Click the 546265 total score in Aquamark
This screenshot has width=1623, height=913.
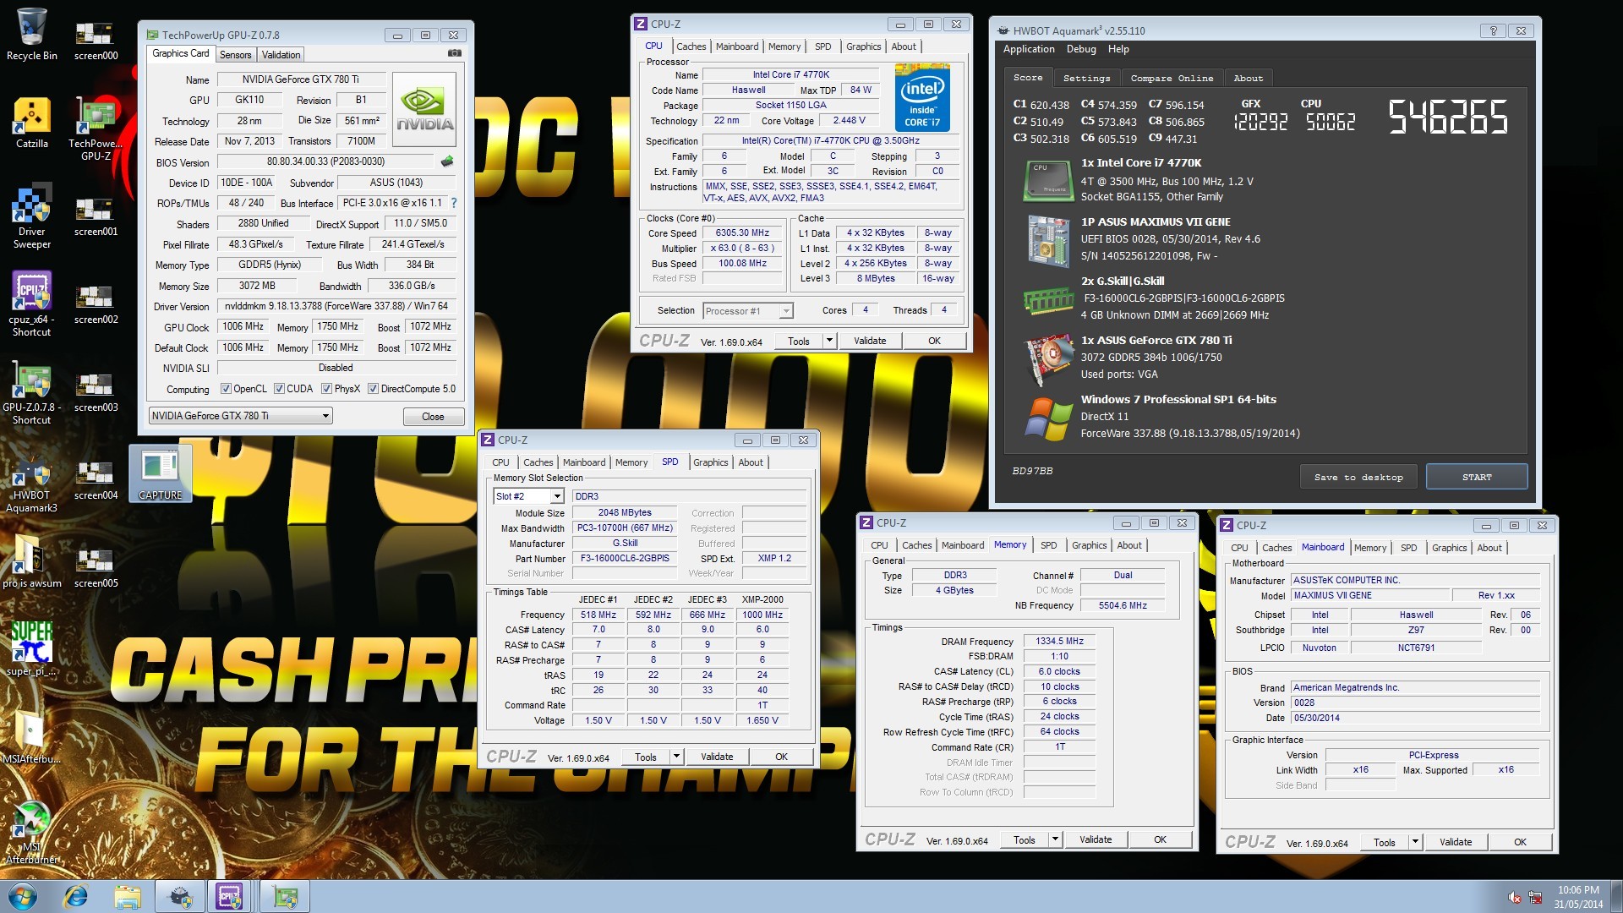point(1448,118)
